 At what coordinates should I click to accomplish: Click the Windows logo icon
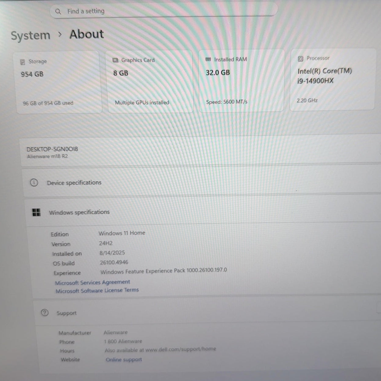coord(37,212)
